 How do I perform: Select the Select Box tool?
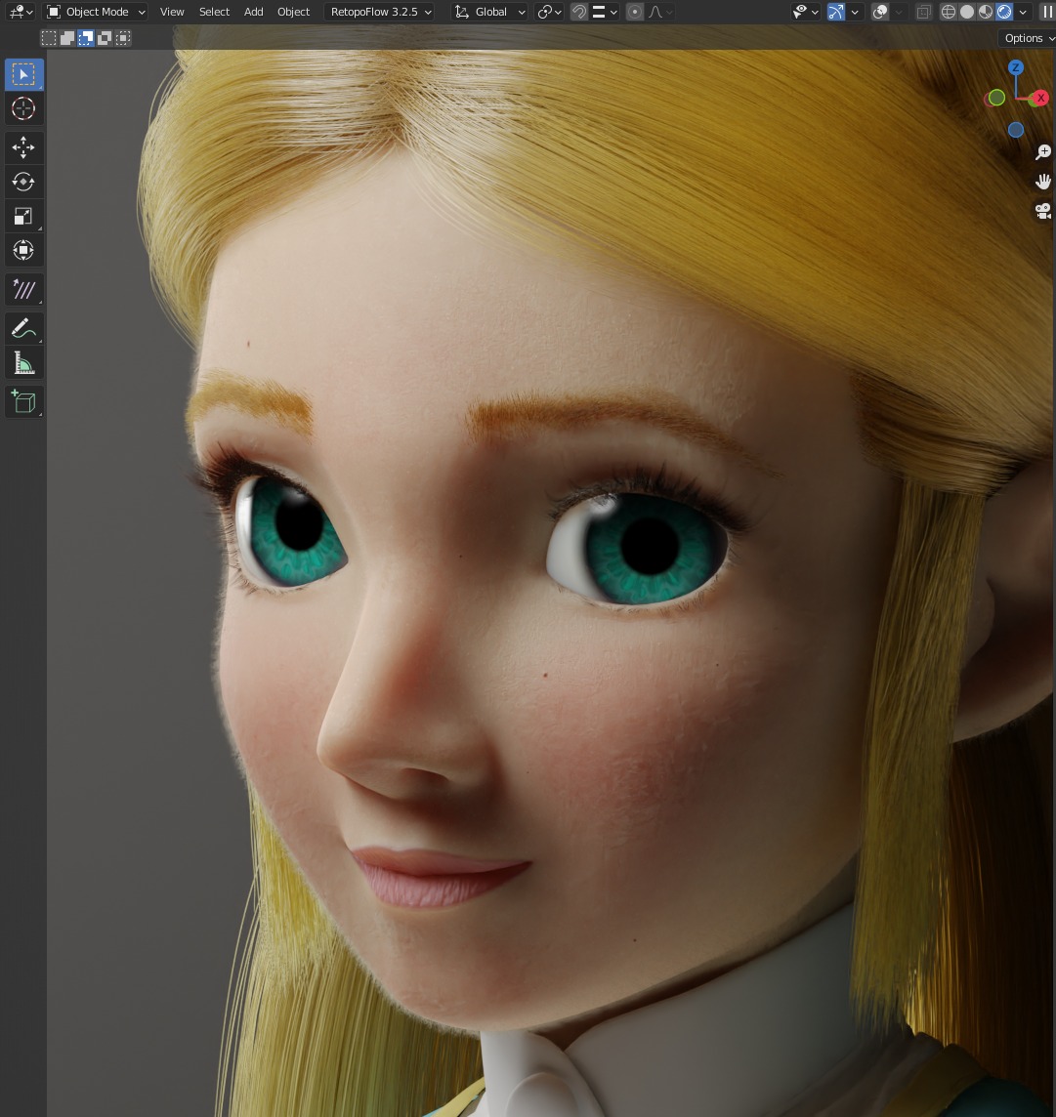coord(23,75)
